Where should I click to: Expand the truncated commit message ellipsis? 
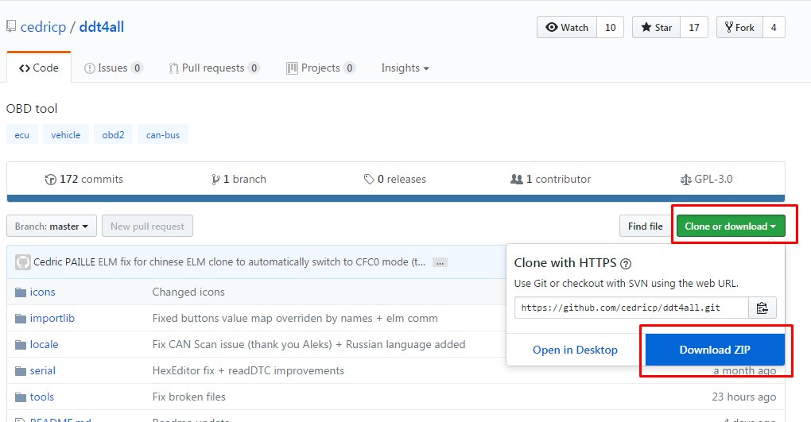(440, 262)
